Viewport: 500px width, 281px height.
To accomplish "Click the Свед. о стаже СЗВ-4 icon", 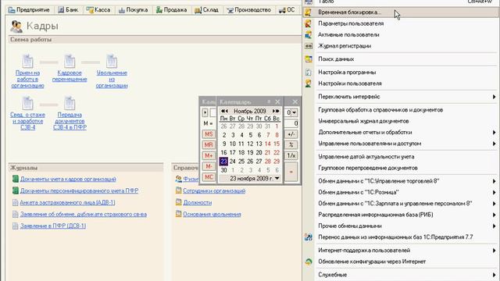I will [x=28, y=103].
